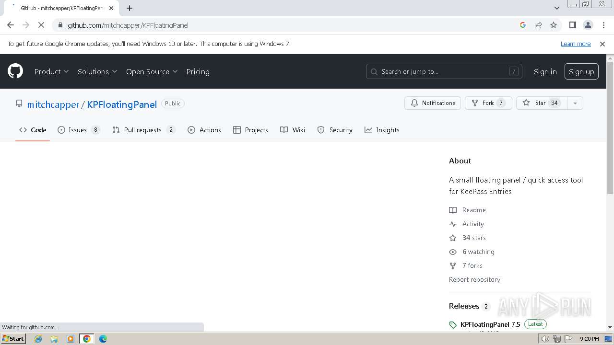Click the Notifications button

433,103
